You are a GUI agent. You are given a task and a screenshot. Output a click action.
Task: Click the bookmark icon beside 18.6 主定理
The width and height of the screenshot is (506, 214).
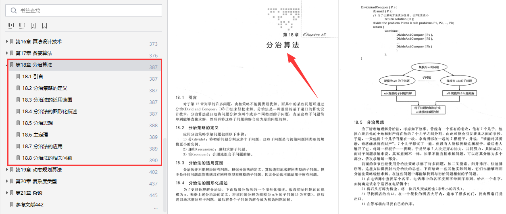(18, 135)
